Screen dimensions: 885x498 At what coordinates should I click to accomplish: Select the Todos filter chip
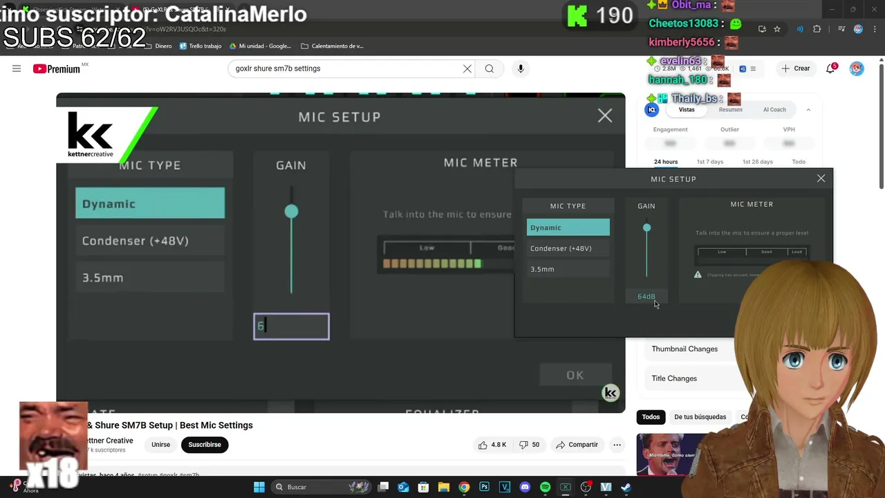pos(651,417)
